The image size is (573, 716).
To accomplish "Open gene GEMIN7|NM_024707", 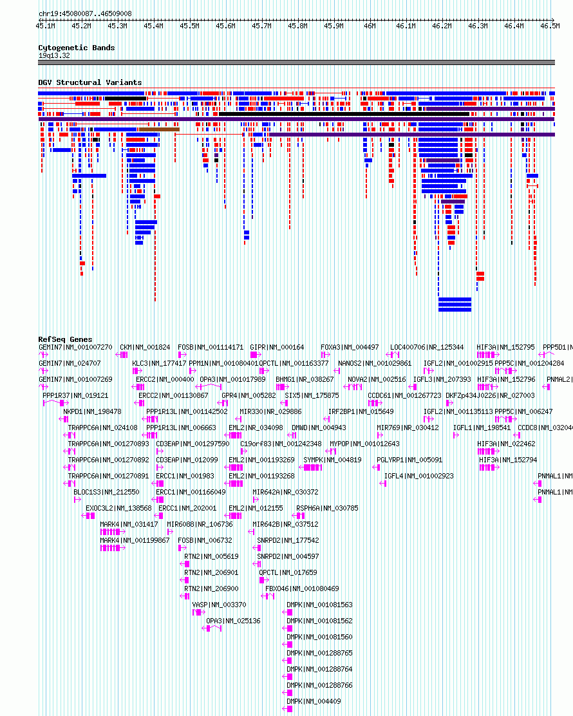I will (x=70, y=363).
